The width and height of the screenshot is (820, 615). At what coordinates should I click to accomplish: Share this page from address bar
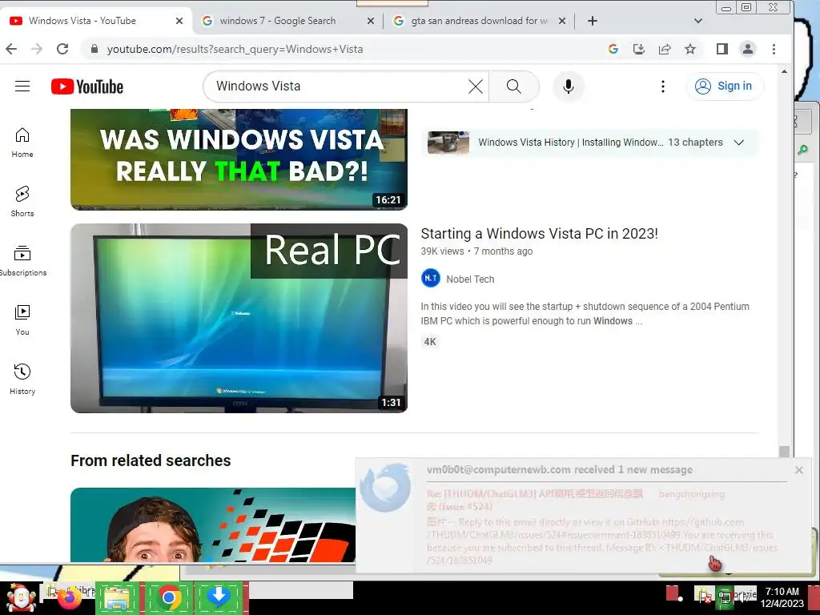point(665,49)
